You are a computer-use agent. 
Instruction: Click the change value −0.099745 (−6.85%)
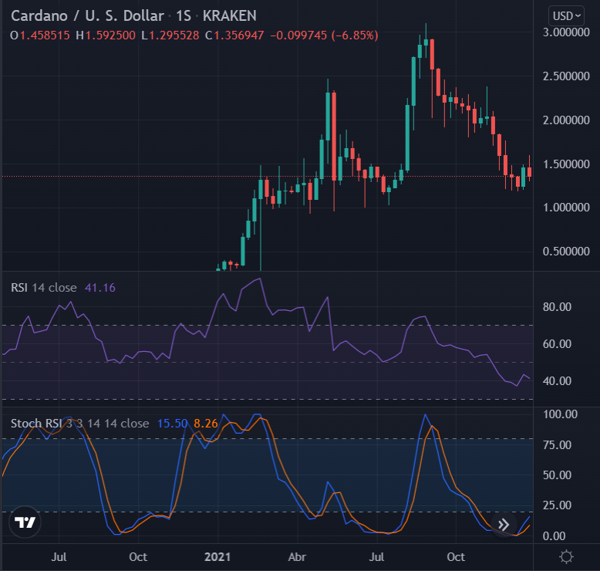tap(324, 35)
